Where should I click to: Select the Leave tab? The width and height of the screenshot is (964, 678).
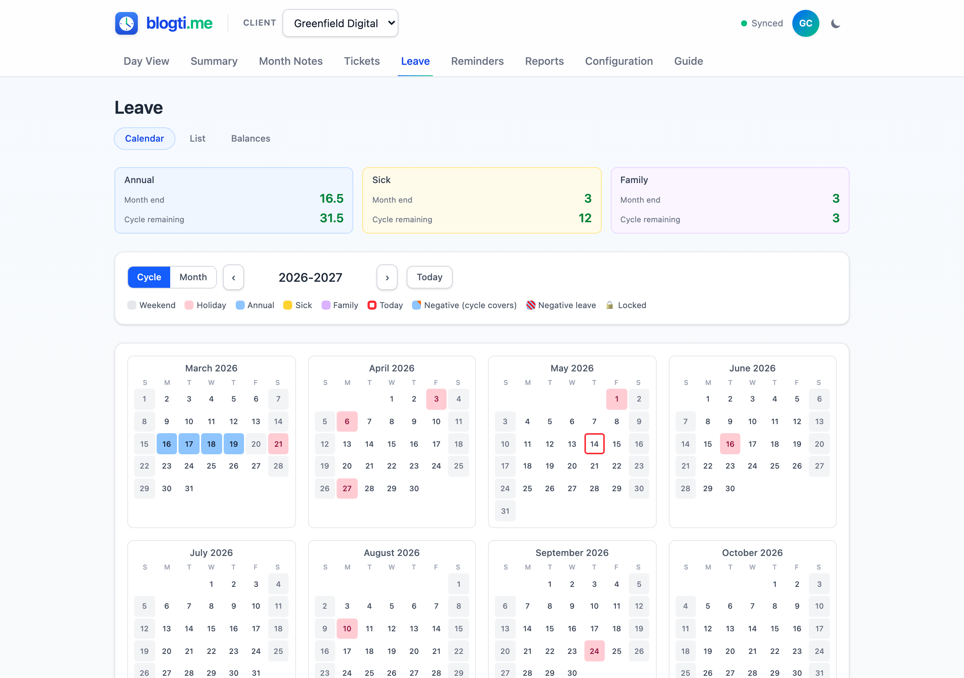[415, 61]
